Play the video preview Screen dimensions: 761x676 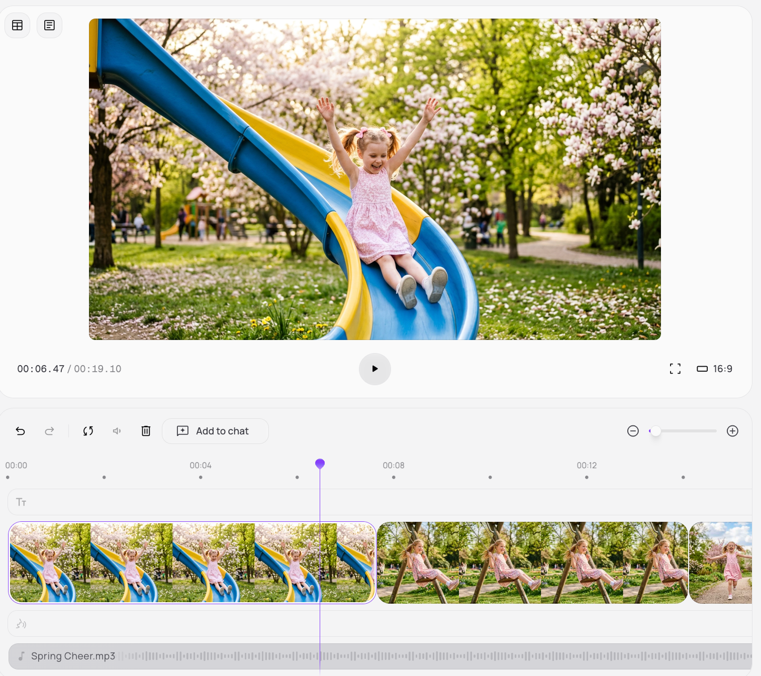point(374,369)
